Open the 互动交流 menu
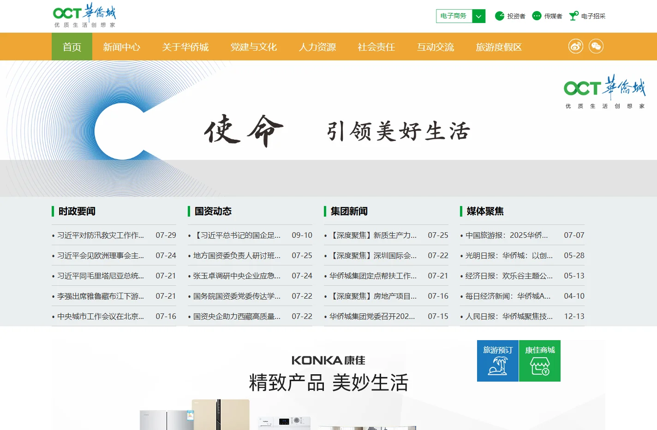Image resolution: width=657 pixels, height=430 pixels. click(x=436, y=47)
